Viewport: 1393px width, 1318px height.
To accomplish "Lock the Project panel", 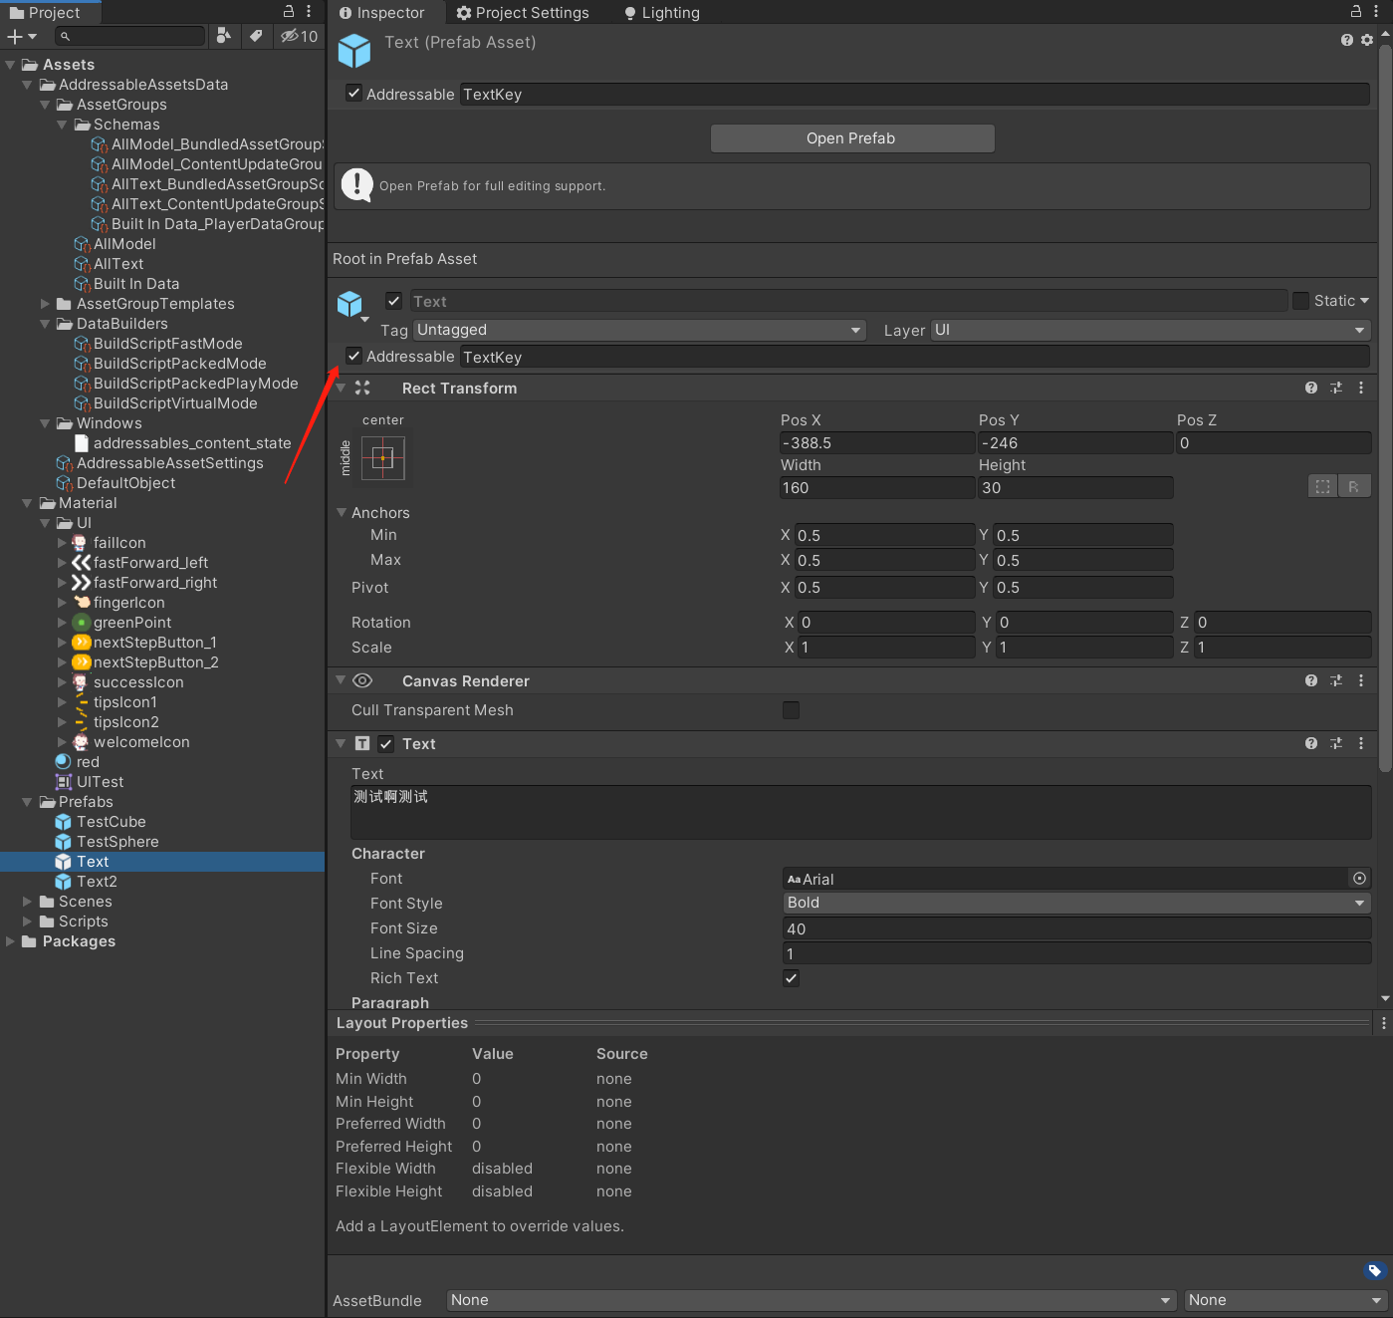I will coord(289,11).
